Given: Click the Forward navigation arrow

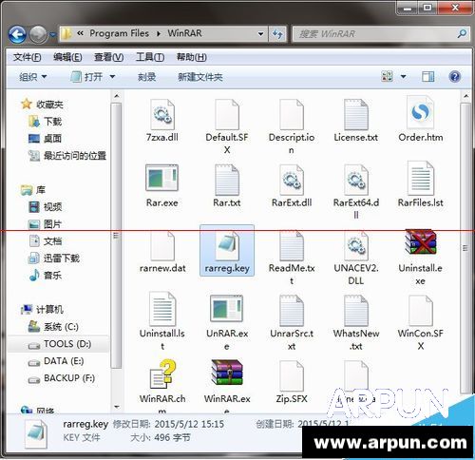Looking at the screenshot, I should pos(39,34).
